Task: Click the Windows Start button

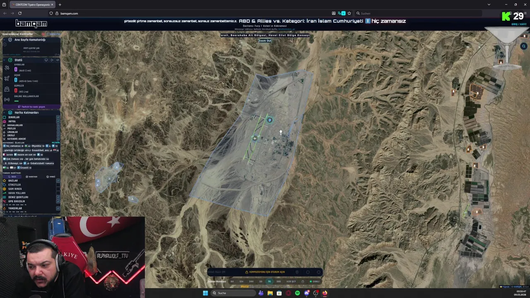Action: [205, 293]
